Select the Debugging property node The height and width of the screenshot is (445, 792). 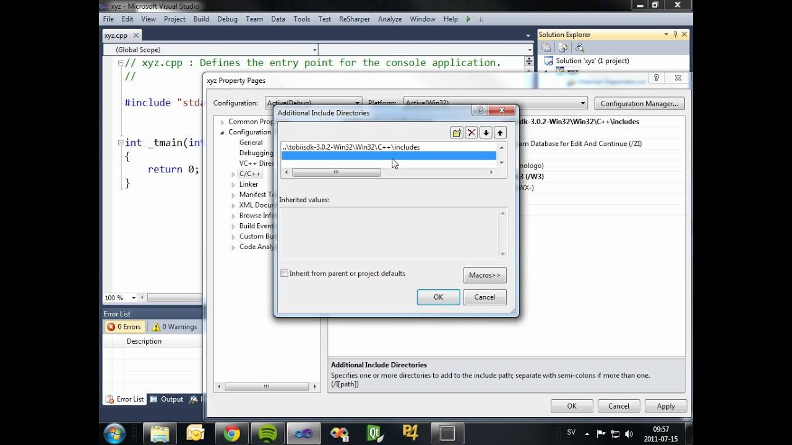[x=256, y=153]
